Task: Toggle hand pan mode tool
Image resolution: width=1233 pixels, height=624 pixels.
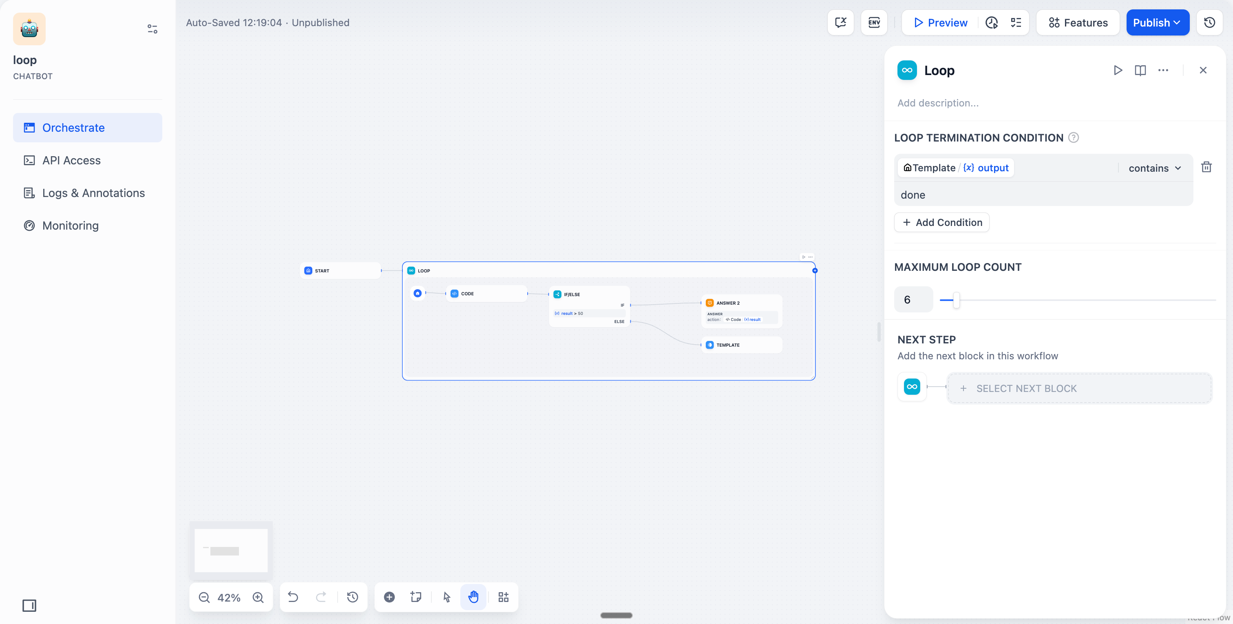Action: (x=473, y=597)
